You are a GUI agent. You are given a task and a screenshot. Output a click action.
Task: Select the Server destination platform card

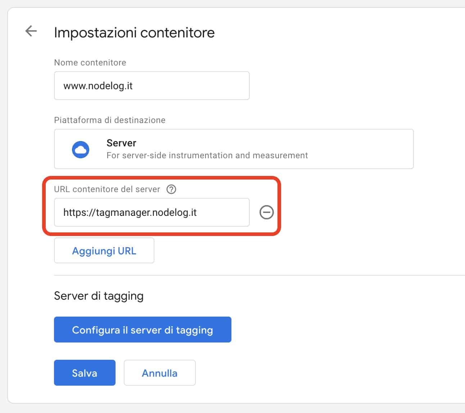pos(233,149)
